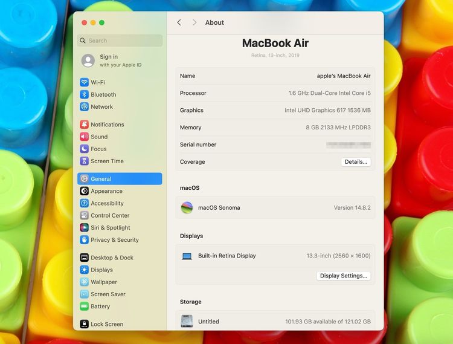This screenshot has width=453, height=344.
Task: Click the "Displays" section heading in About
Action: point(191,236)
